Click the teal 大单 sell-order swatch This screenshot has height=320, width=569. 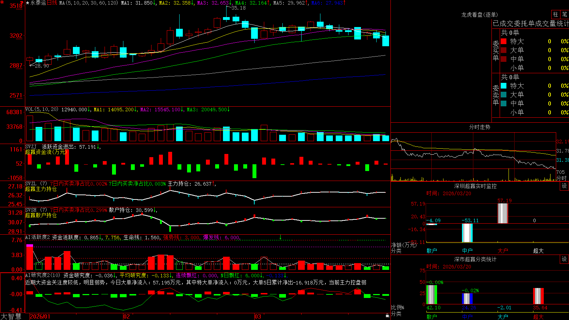(504, 95)
